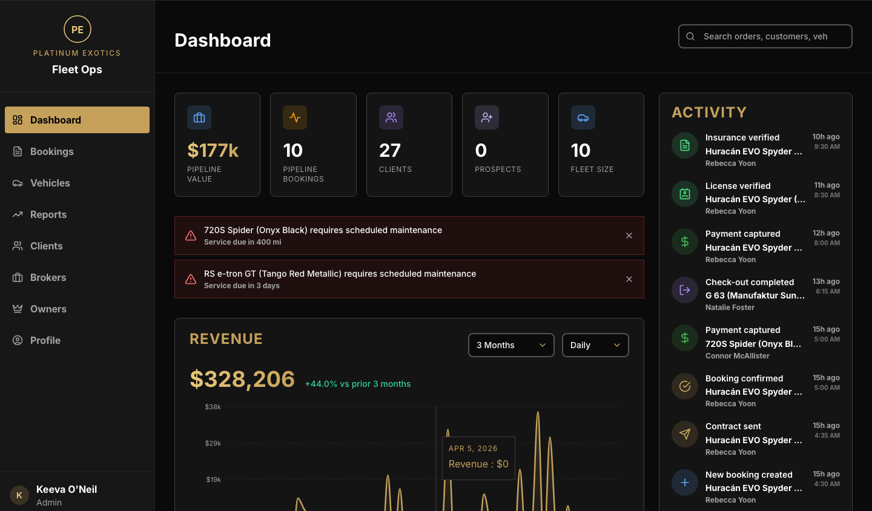Open the Booking confirmed activity entry
This screenshot has width=872, height=511.
tap(756, 391)
